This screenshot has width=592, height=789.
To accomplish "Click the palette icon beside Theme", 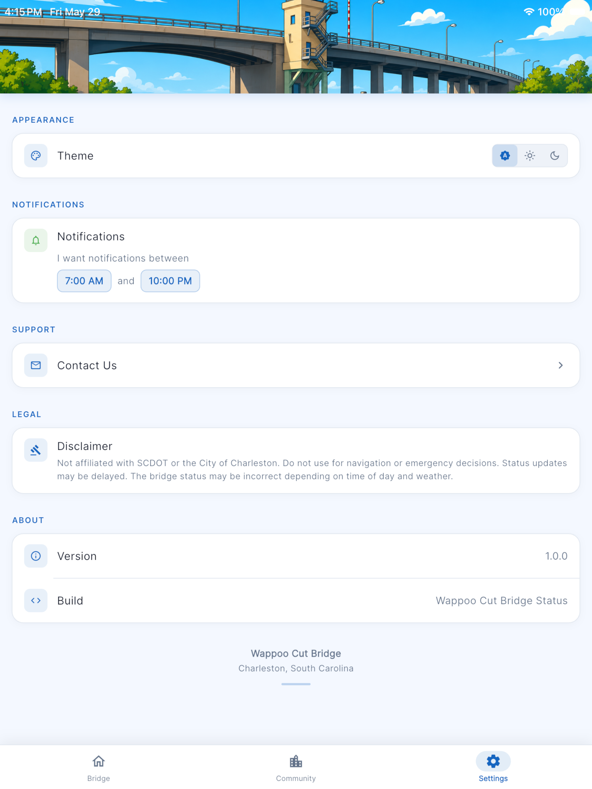I will click(x=36, y=155).
